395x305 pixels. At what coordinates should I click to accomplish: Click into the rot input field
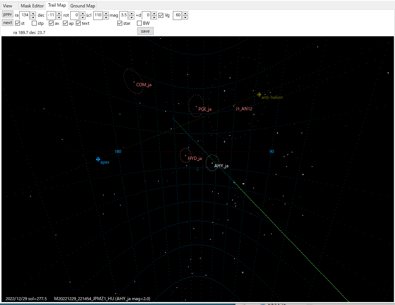(x=74, y=15)
